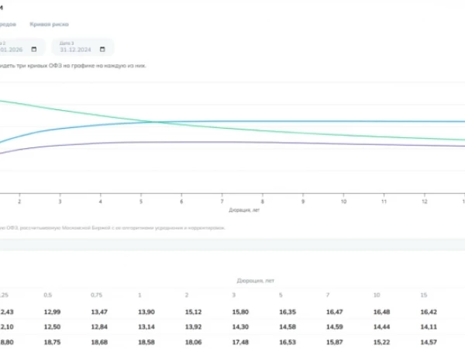Click the table cell showing 14,11
This screenshot has width=465, height=349.
[429, 327]
